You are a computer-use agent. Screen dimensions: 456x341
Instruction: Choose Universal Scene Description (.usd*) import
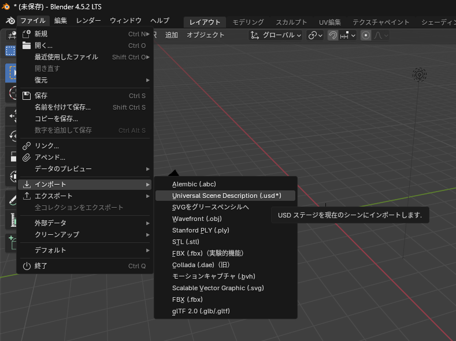[x=226, y=196]
